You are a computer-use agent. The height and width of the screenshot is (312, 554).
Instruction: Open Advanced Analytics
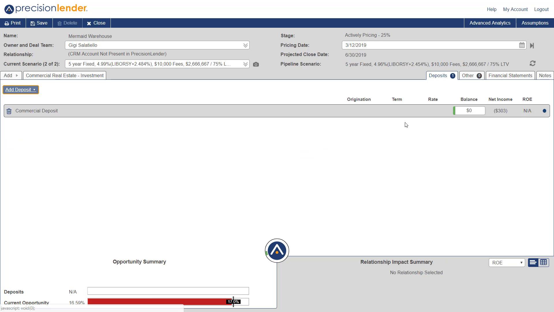point(490,23)
